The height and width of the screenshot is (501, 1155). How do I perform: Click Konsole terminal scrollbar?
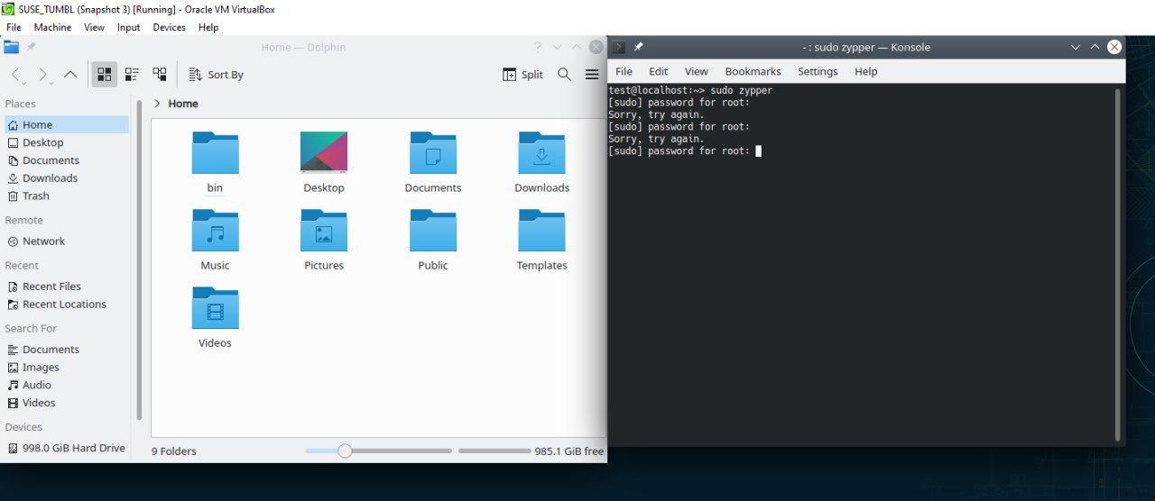click(1119, 263)
